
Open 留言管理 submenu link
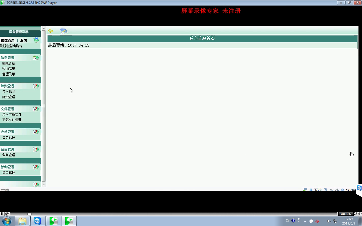pos(9,155)
